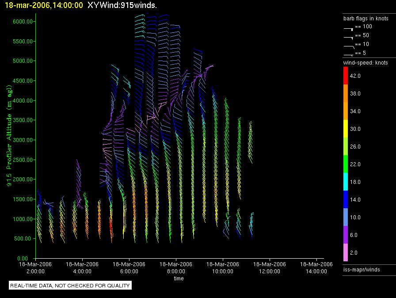Select the red 42.0 knots color swatch

[346, 76]
